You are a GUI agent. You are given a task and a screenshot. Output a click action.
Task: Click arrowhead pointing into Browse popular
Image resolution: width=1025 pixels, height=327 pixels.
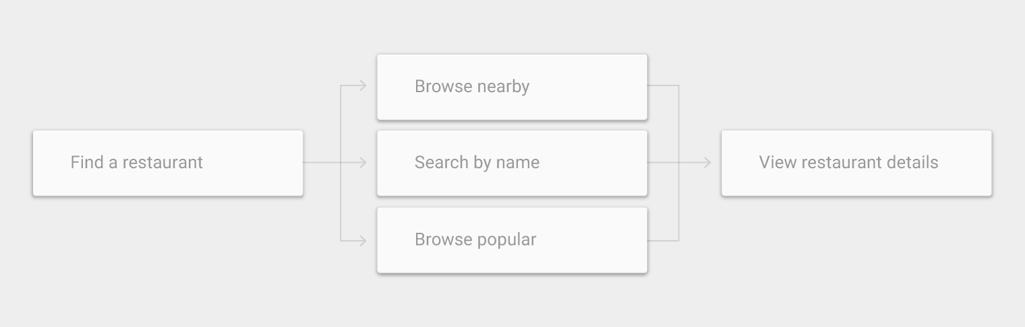[363, 240]
